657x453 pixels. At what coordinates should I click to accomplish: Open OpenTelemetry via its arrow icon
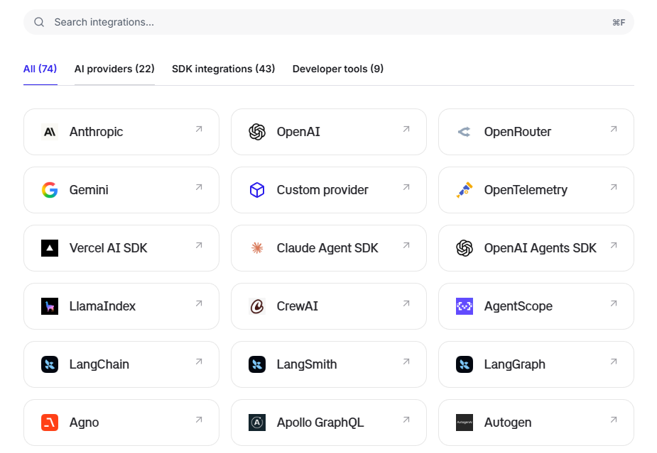click(x=614, y=187)
